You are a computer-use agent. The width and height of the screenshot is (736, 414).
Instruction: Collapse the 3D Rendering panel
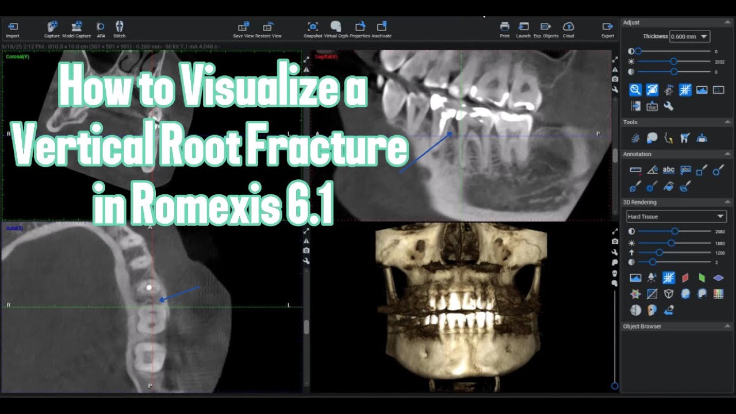point(727,202)
